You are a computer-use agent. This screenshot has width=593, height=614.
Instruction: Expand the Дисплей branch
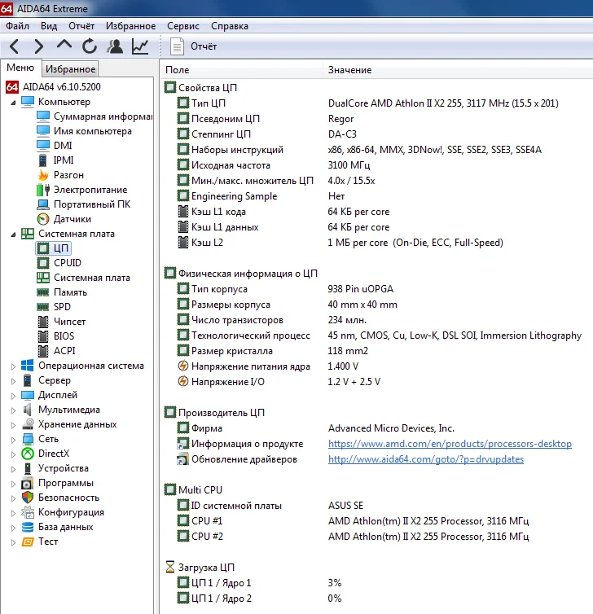tap(13, 396)
